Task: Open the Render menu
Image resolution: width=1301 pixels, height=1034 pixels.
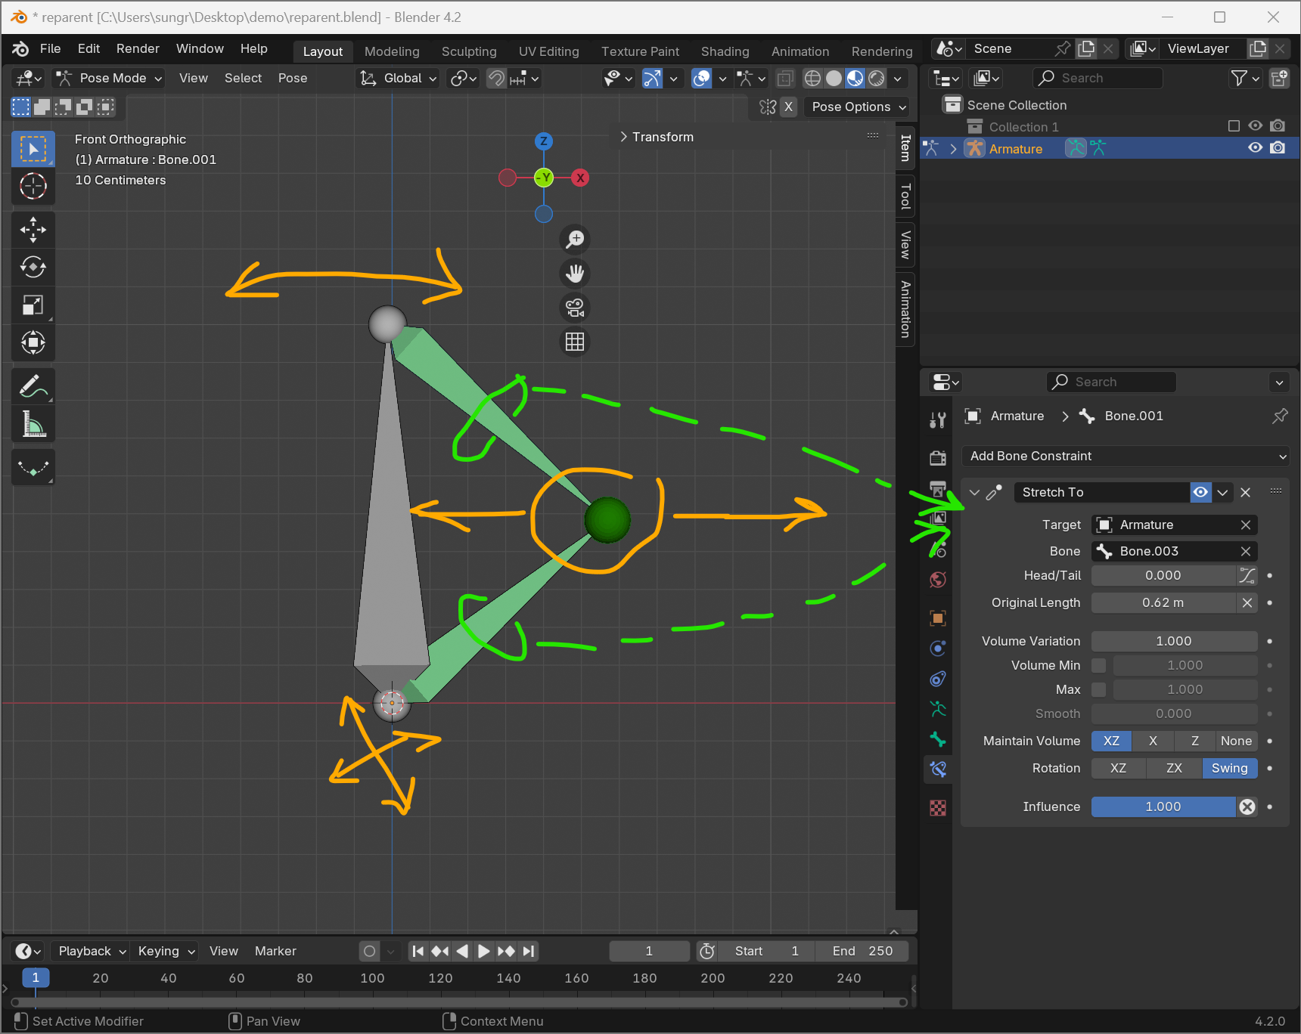Action: click(138, 48)
